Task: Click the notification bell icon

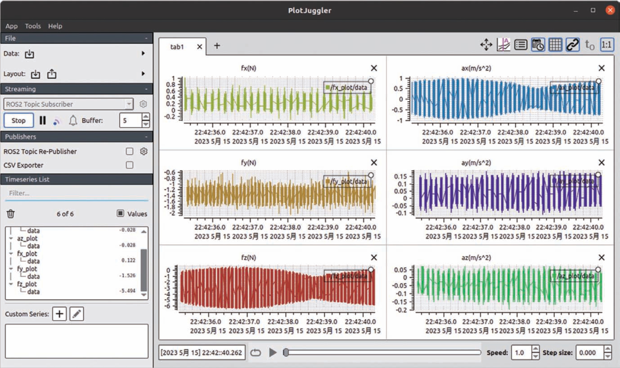Action: tap(73, 120)
